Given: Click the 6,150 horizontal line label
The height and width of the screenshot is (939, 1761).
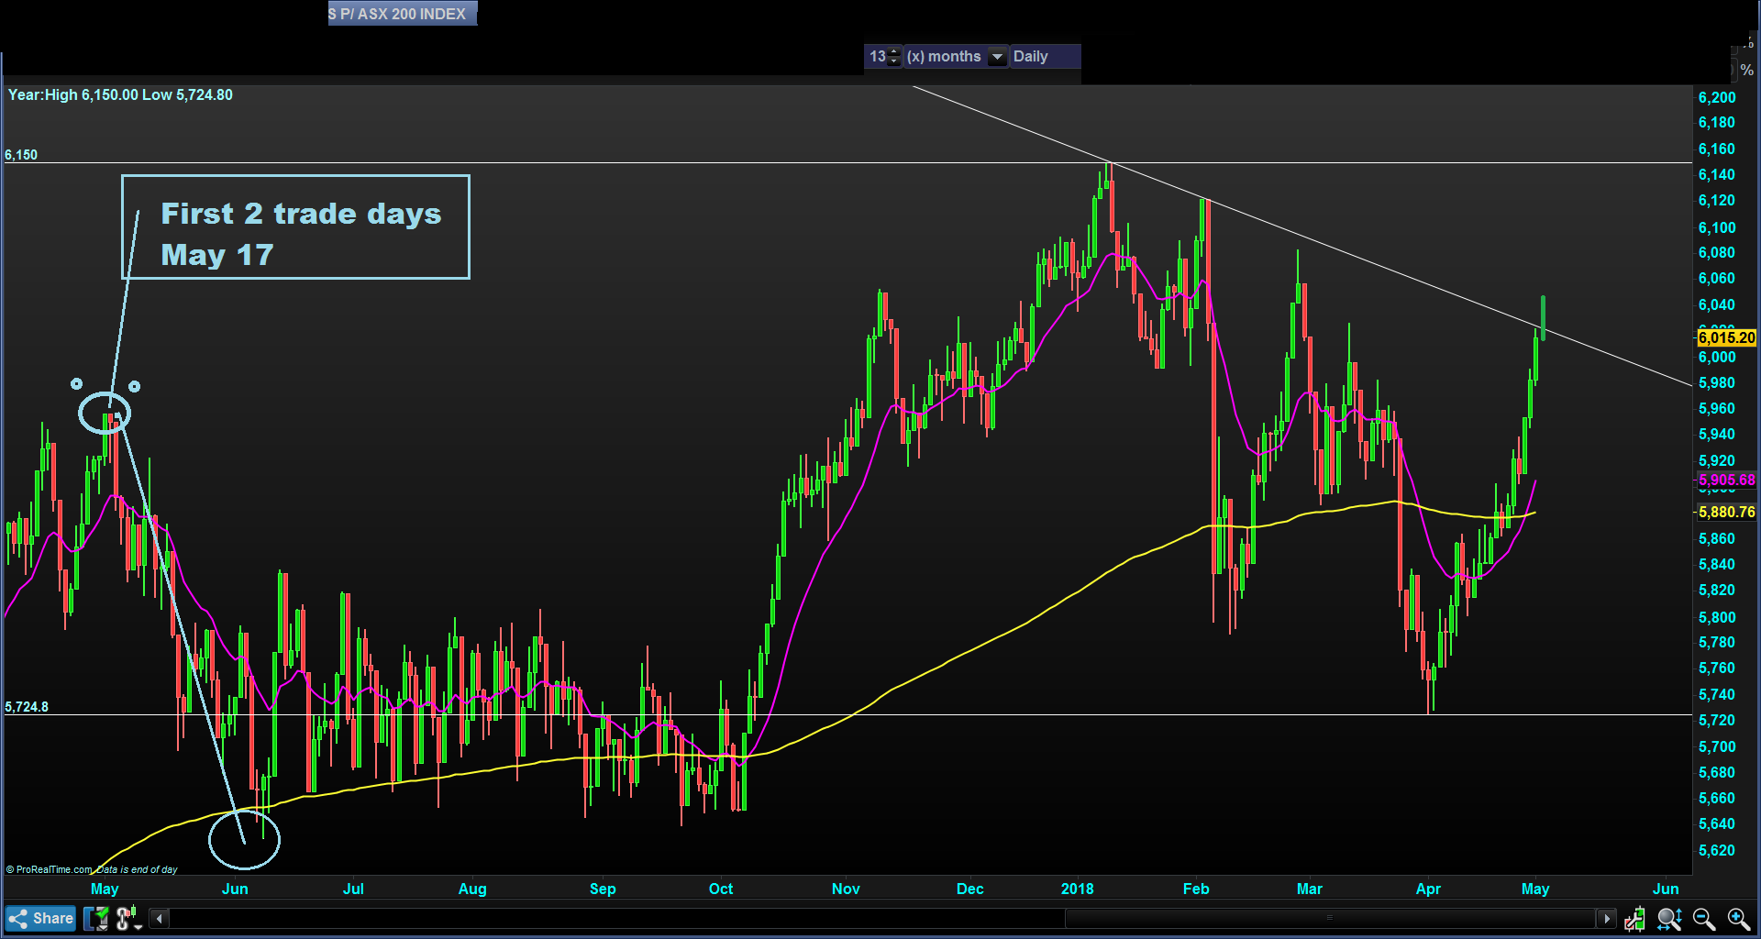Looking at the screenshot, I should click(21, 154).
